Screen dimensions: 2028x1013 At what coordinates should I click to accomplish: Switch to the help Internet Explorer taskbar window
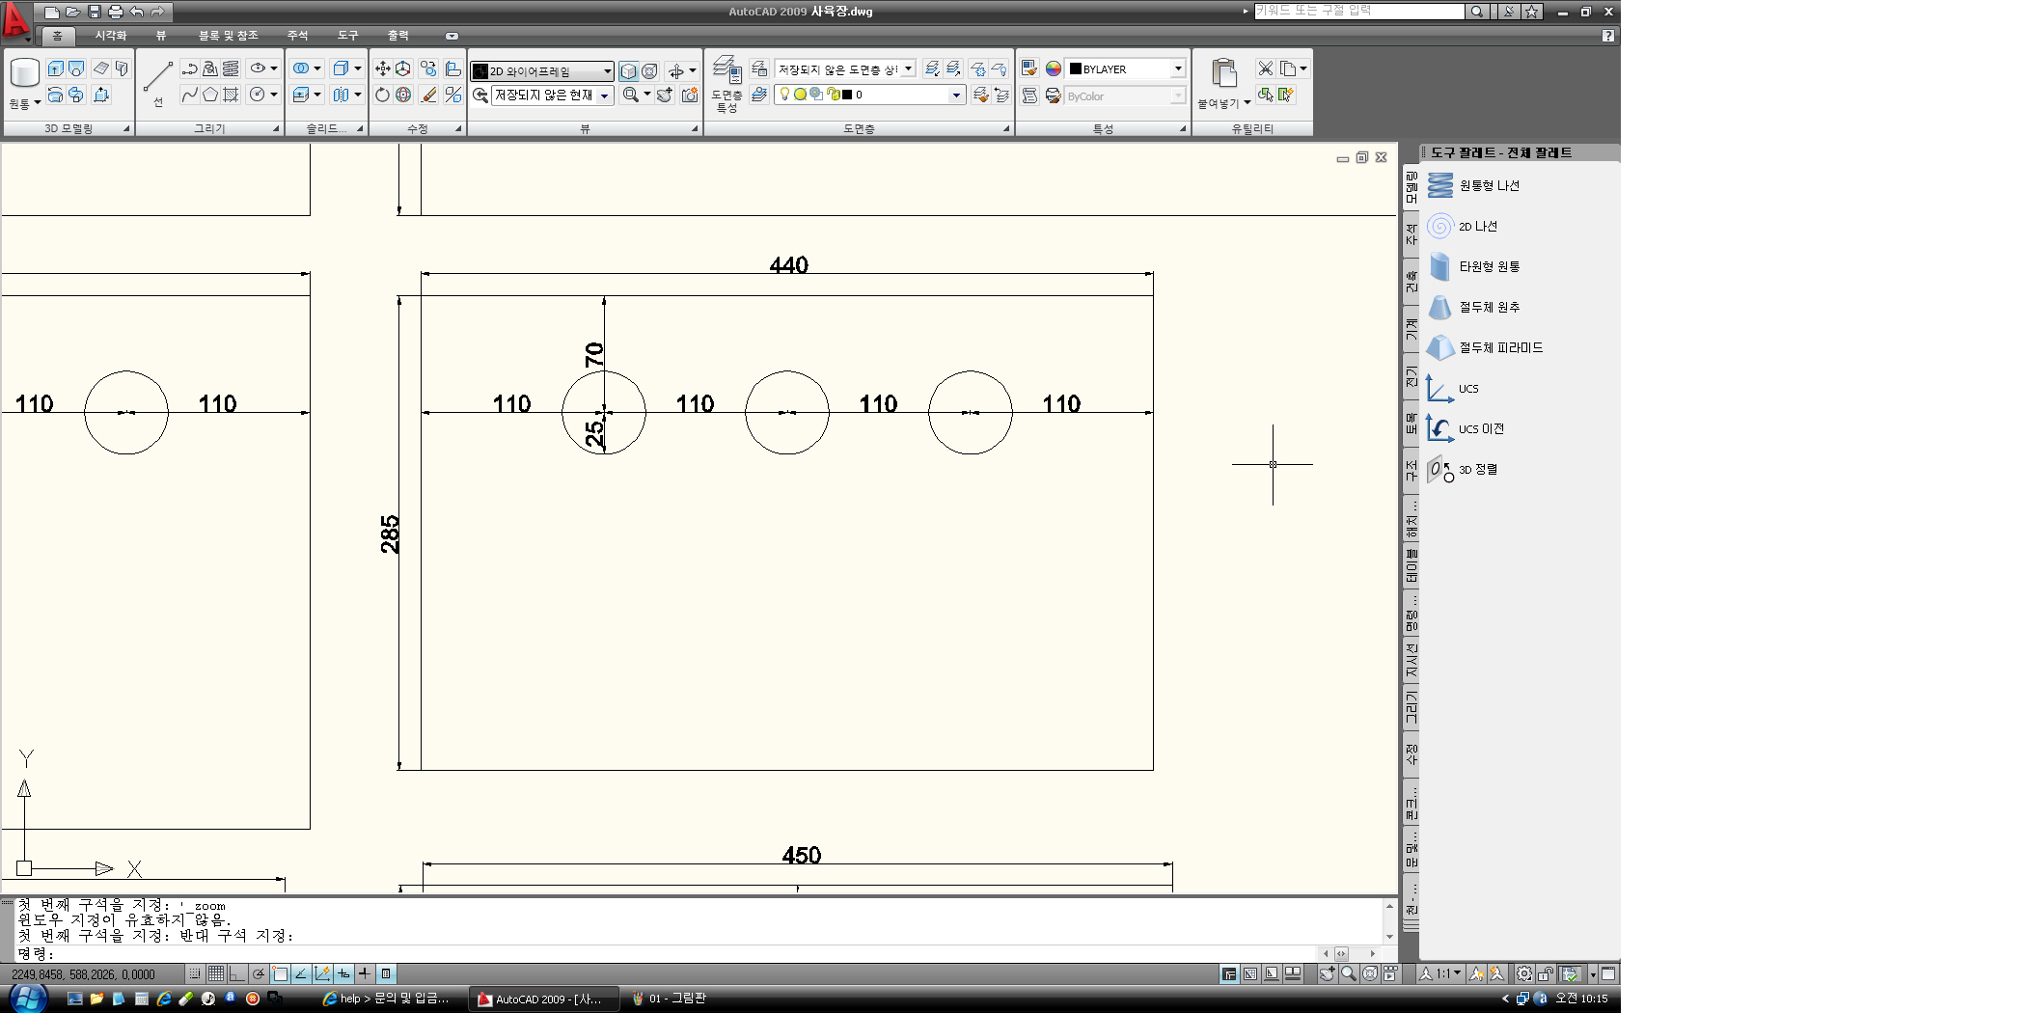coord(386,999)
